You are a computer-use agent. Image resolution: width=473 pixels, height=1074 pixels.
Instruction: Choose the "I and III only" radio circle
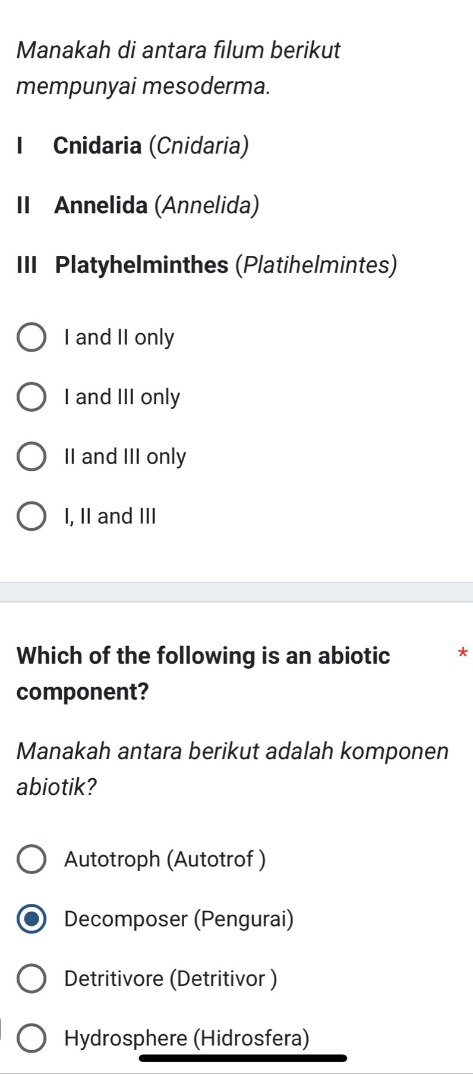[x=31, y=397]
